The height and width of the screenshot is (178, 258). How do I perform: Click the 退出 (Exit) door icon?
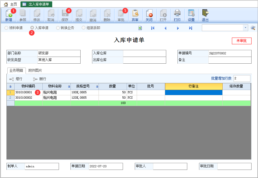tap(205, 13)
